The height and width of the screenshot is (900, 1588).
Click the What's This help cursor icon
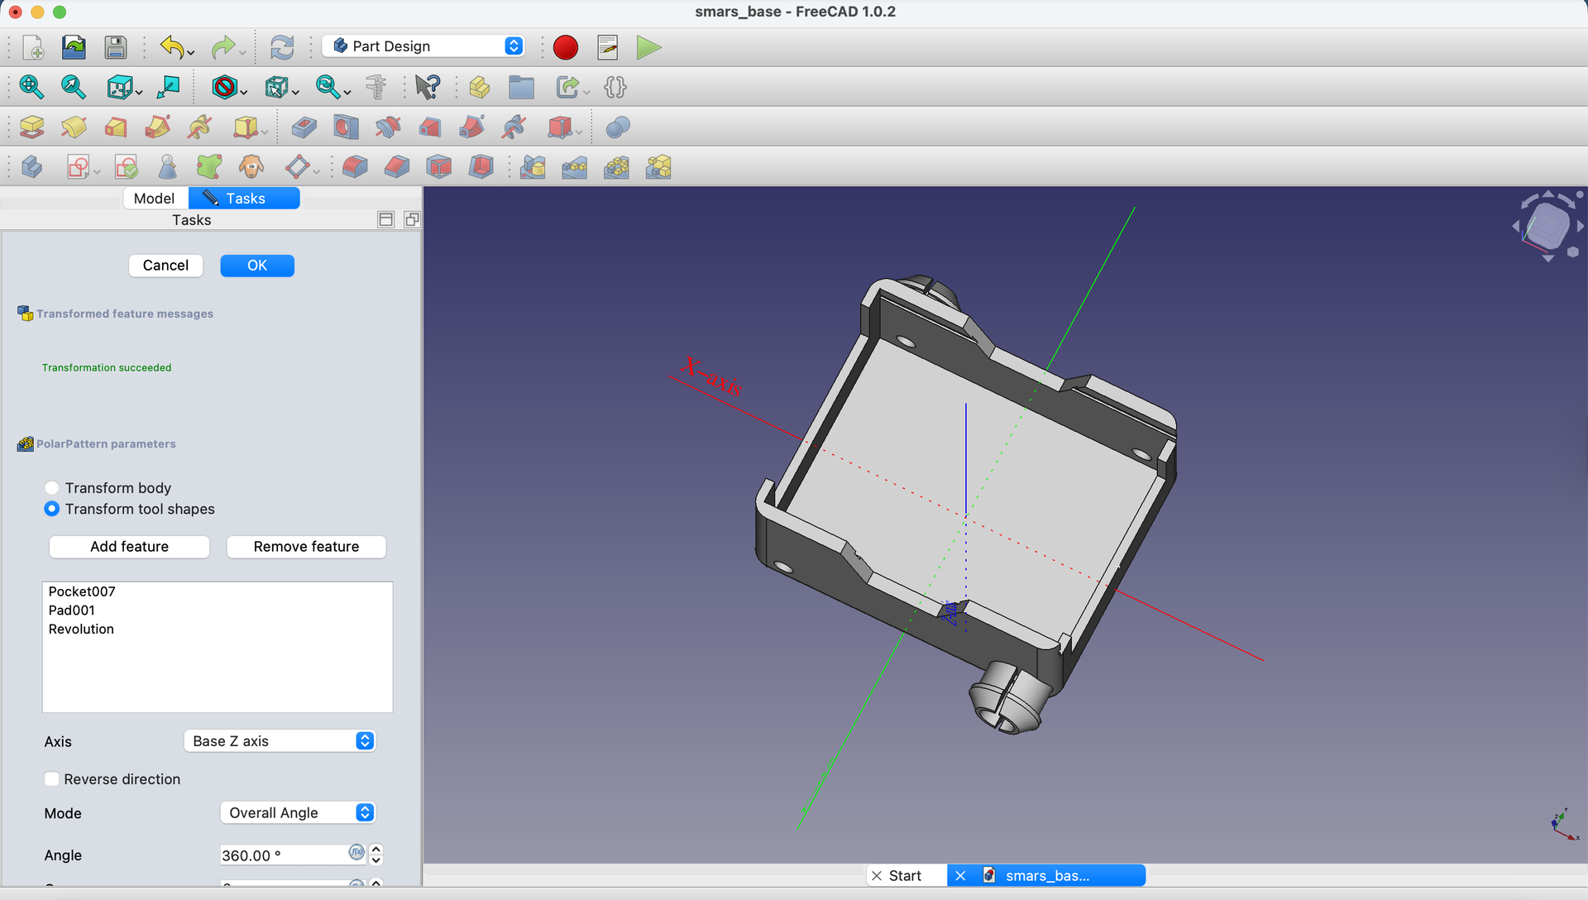point(428,87)
